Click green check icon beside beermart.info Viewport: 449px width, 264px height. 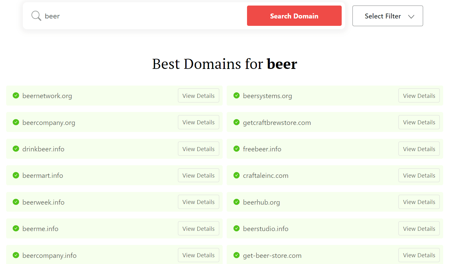point(16,175)
